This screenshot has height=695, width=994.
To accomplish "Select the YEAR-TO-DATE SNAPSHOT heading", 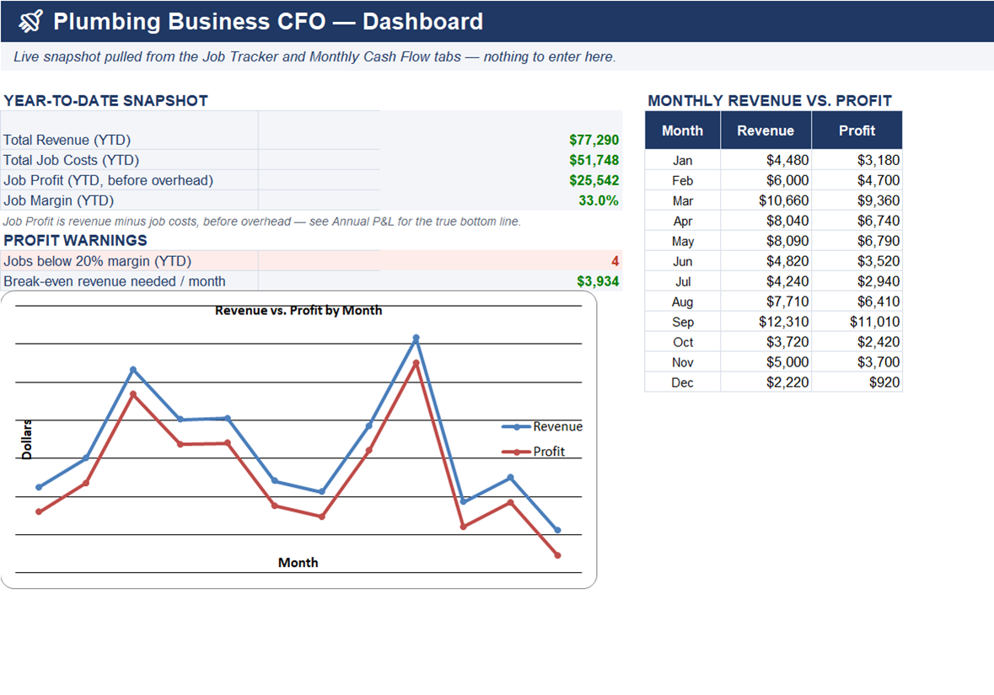I will (106, 101).
